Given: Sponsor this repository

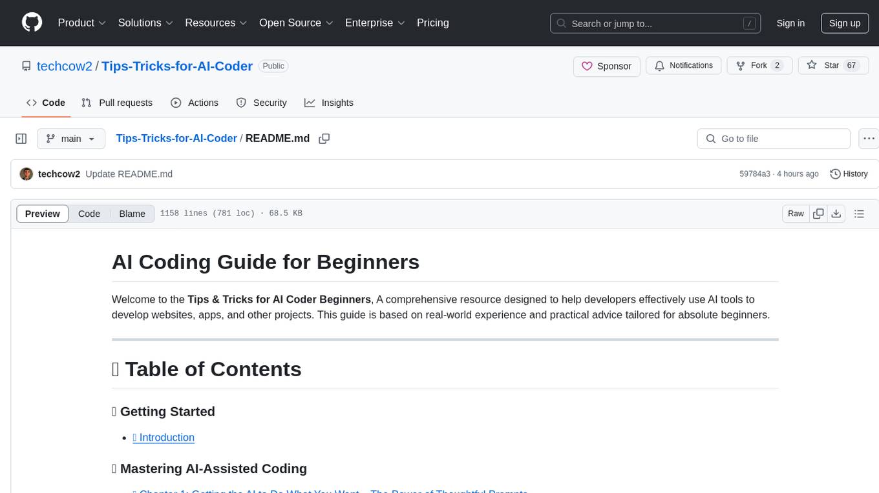Looking at the screenshot, I should pyautogui.click(x=607, y=66).
